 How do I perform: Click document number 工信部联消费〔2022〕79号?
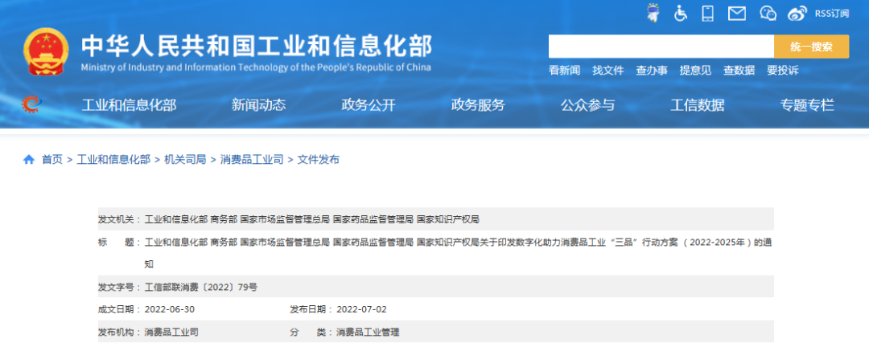point(200,288)
